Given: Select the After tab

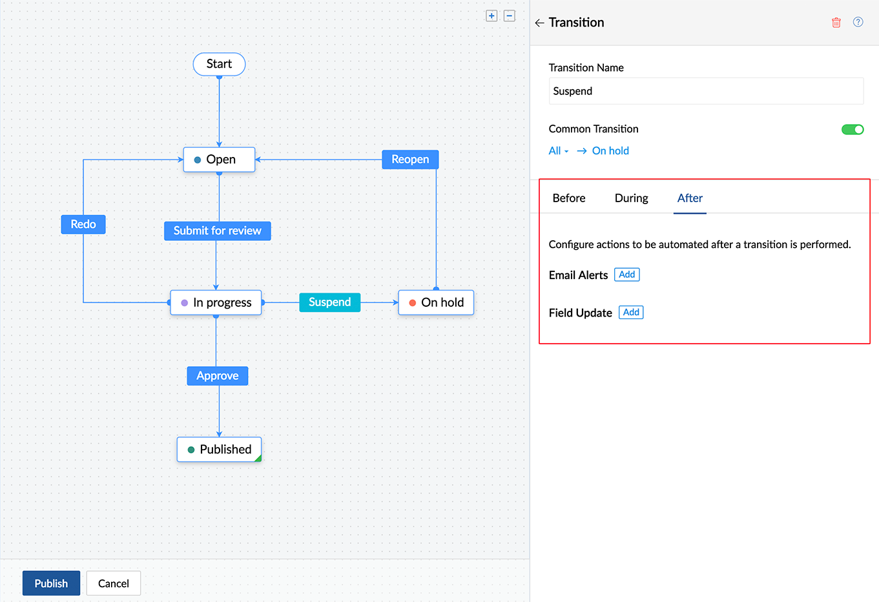Looking at the screenshot, I should 689,198.
